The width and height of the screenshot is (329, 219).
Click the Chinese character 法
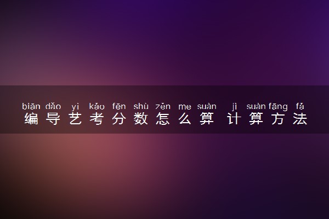(x=300, y=119)
